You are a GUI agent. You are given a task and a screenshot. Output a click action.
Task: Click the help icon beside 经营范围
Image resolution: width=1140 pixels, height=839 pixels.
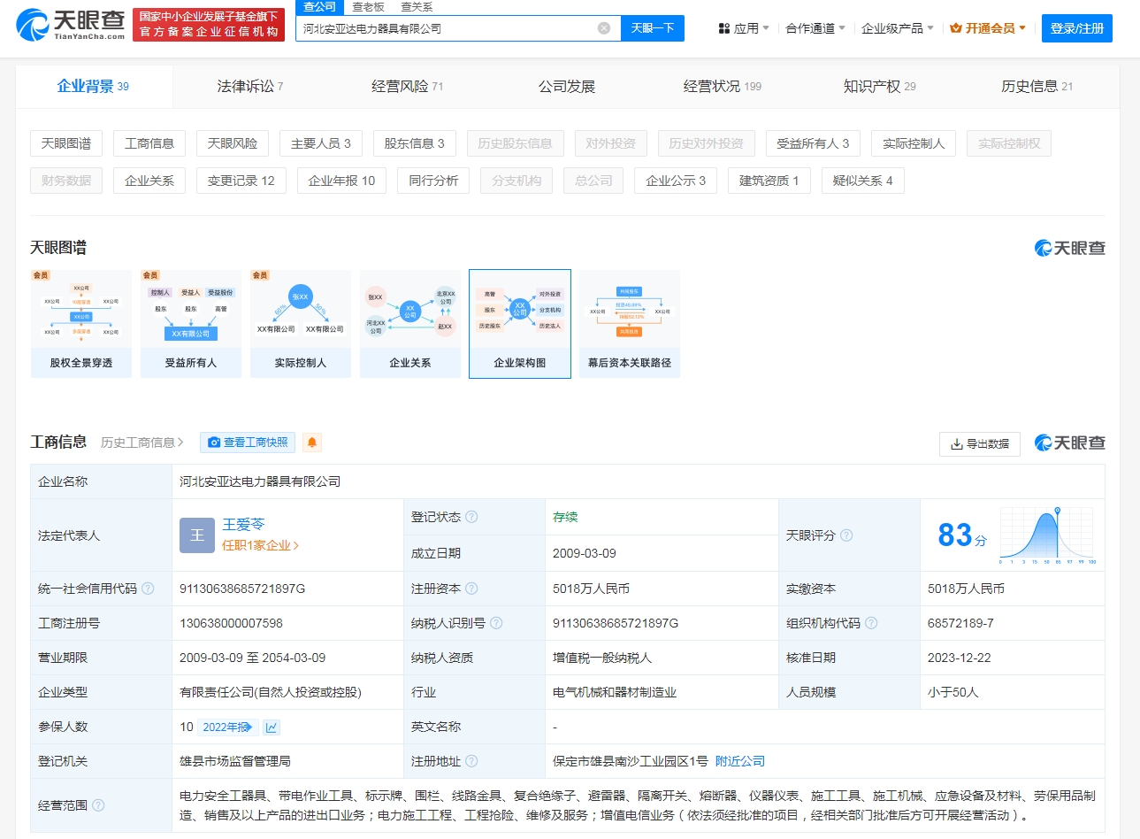98,805
